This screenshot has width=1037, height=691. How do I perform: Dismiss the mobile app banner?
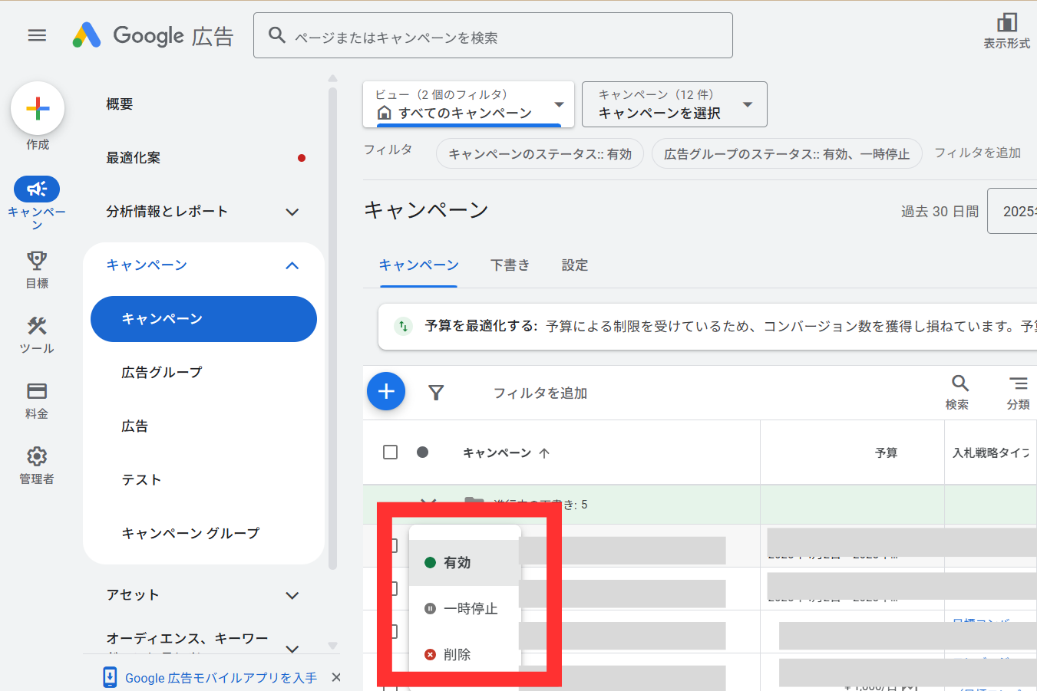pos(335,677)
